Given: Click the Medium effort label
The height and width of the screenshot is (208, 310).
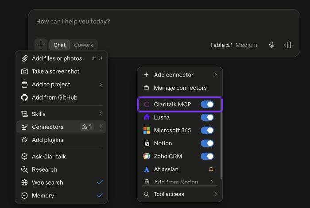Looking at the screenshot, I should click(246, 45).
